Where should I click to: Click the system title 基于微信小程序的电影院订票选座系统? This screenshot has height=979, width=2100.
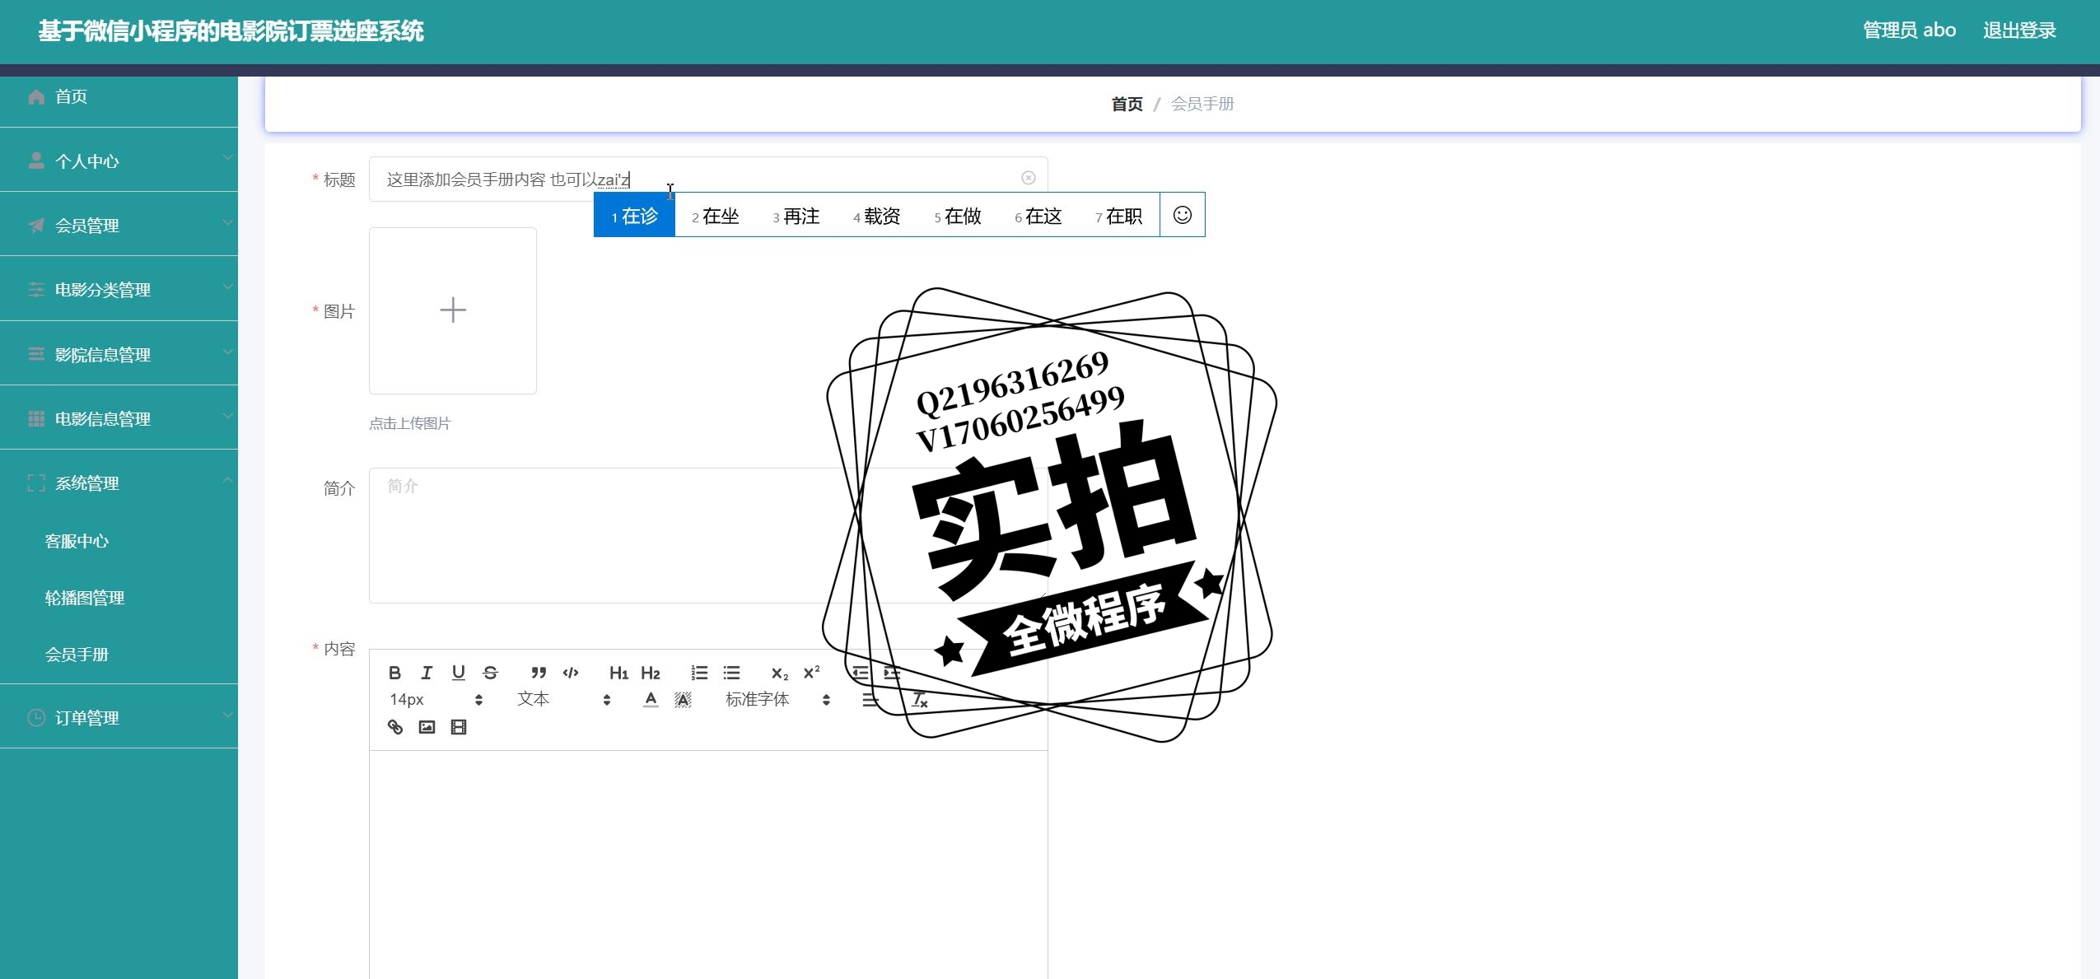pyautogui.click(x=231, y=31)
